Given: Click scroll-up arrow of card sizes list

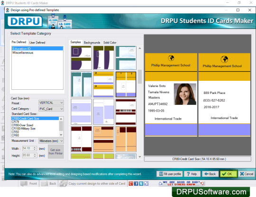Looking at the screenshot, I should pyautogui.click(x=61, y=119).
